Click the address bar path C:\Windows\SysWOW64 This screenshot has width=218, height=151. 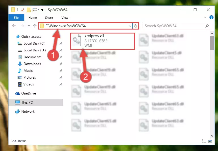pos(65,26)
